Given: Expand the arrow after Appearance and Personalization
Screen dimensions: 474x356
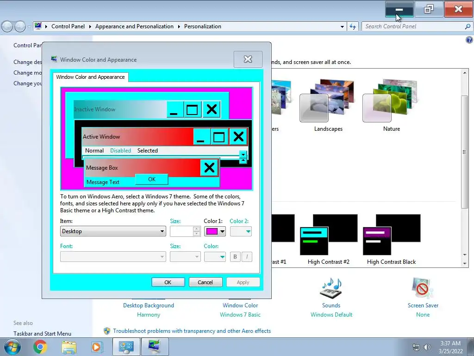Looking at the screenshot, I should tap(179, 26).
